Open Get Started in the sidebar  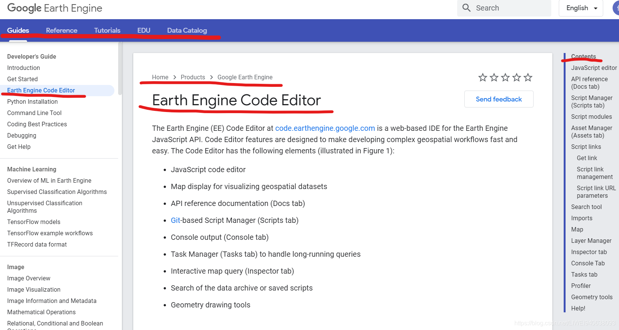click(x=22, y=79)
